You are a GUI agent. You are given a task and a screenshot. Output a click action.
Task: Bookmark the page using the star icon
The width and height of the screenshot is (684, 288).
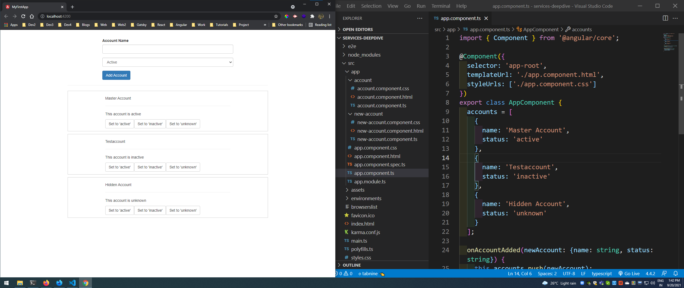[275, 16]
